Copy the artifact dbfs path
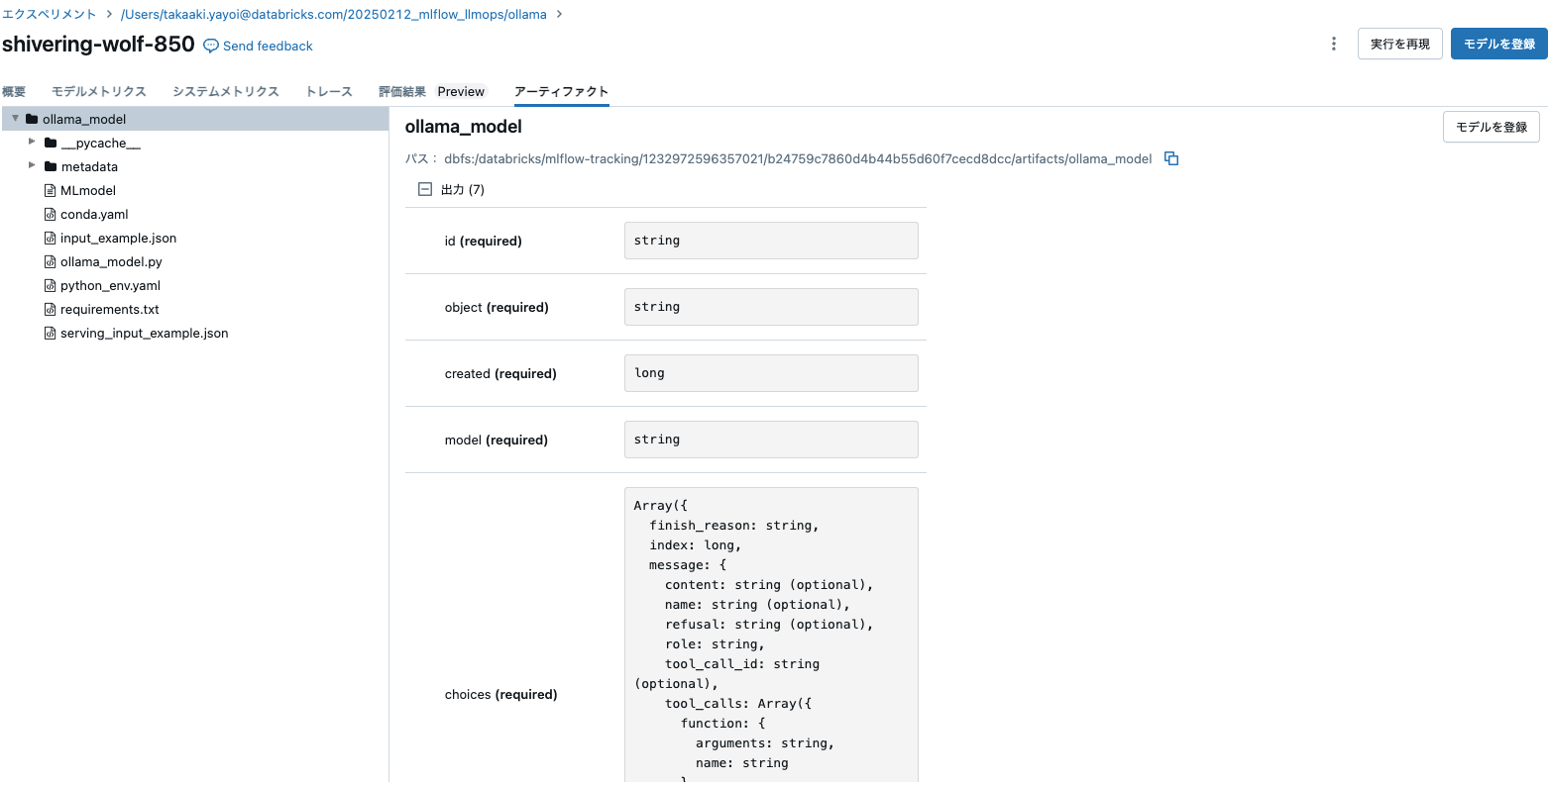 click(1170, 158)
